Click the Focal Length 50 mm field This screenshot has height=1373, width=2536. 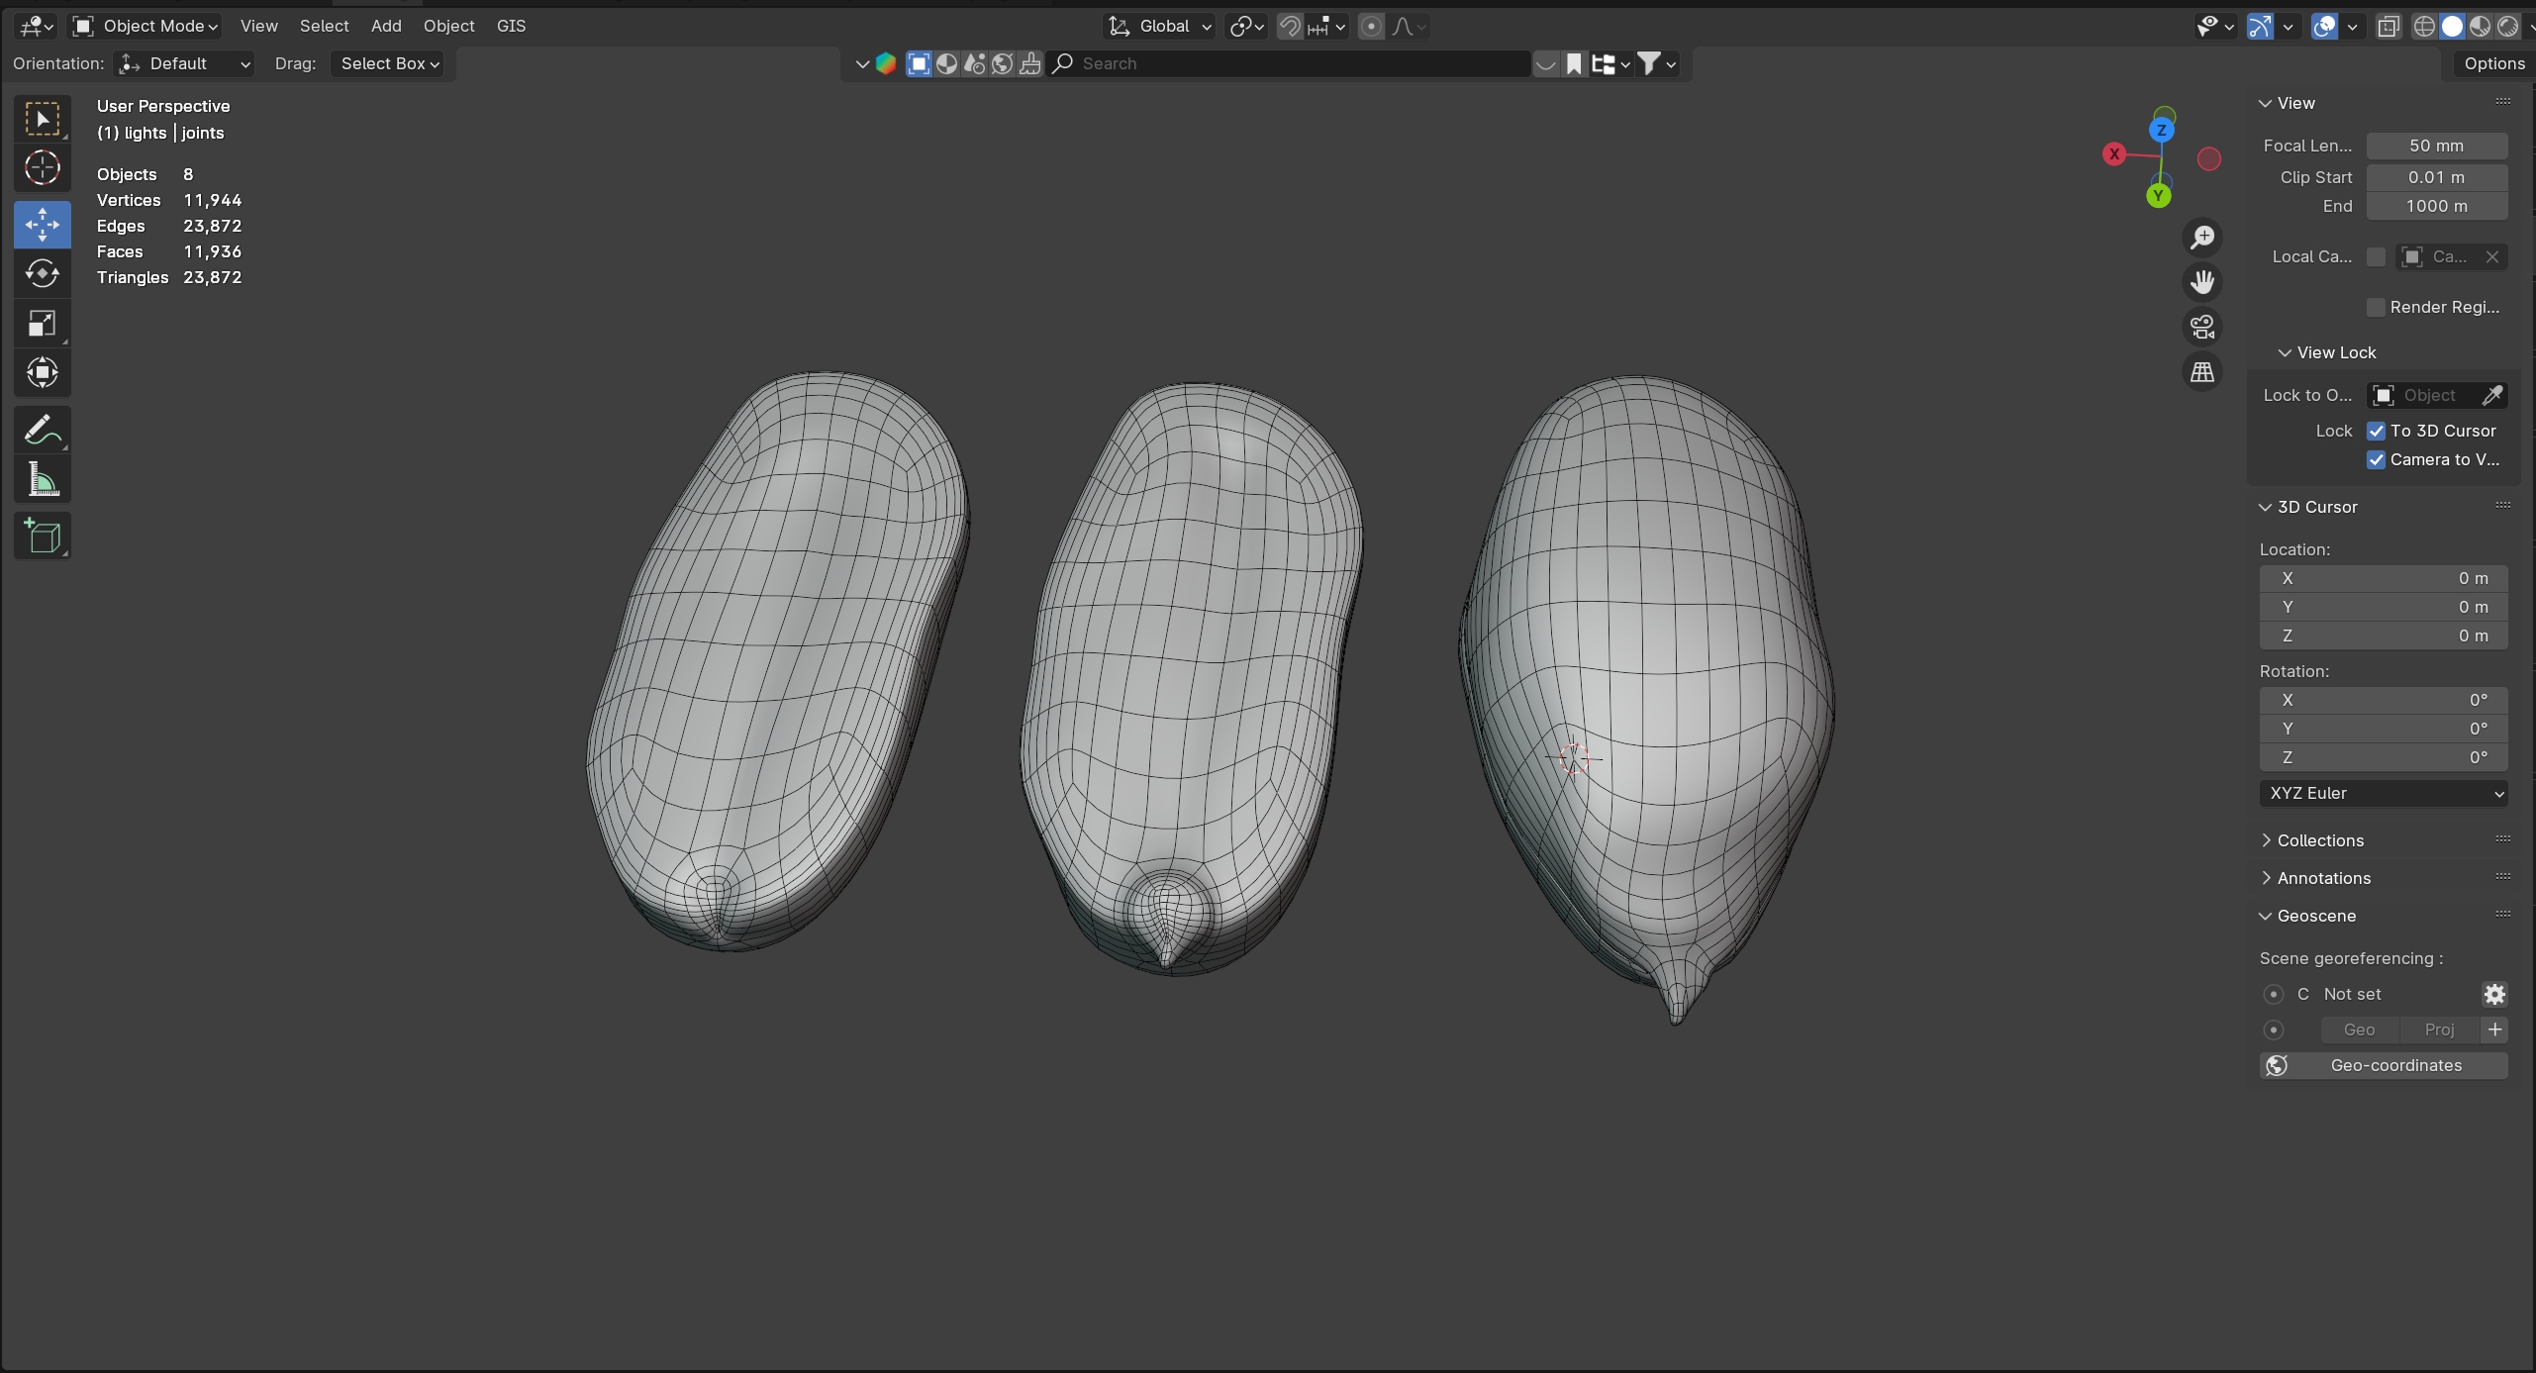coord(2436,146)
